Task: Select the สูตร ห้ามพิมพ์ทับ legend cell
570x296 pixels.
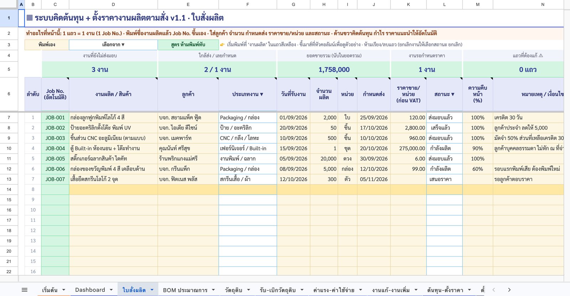Action: pos(188,45)
